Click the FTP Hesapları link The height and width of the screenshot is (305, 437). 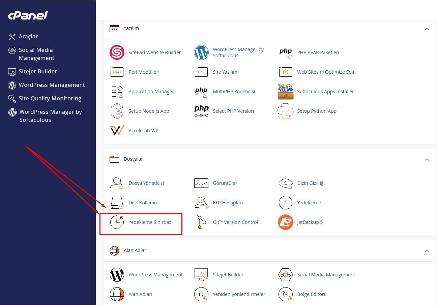point(228,203)
